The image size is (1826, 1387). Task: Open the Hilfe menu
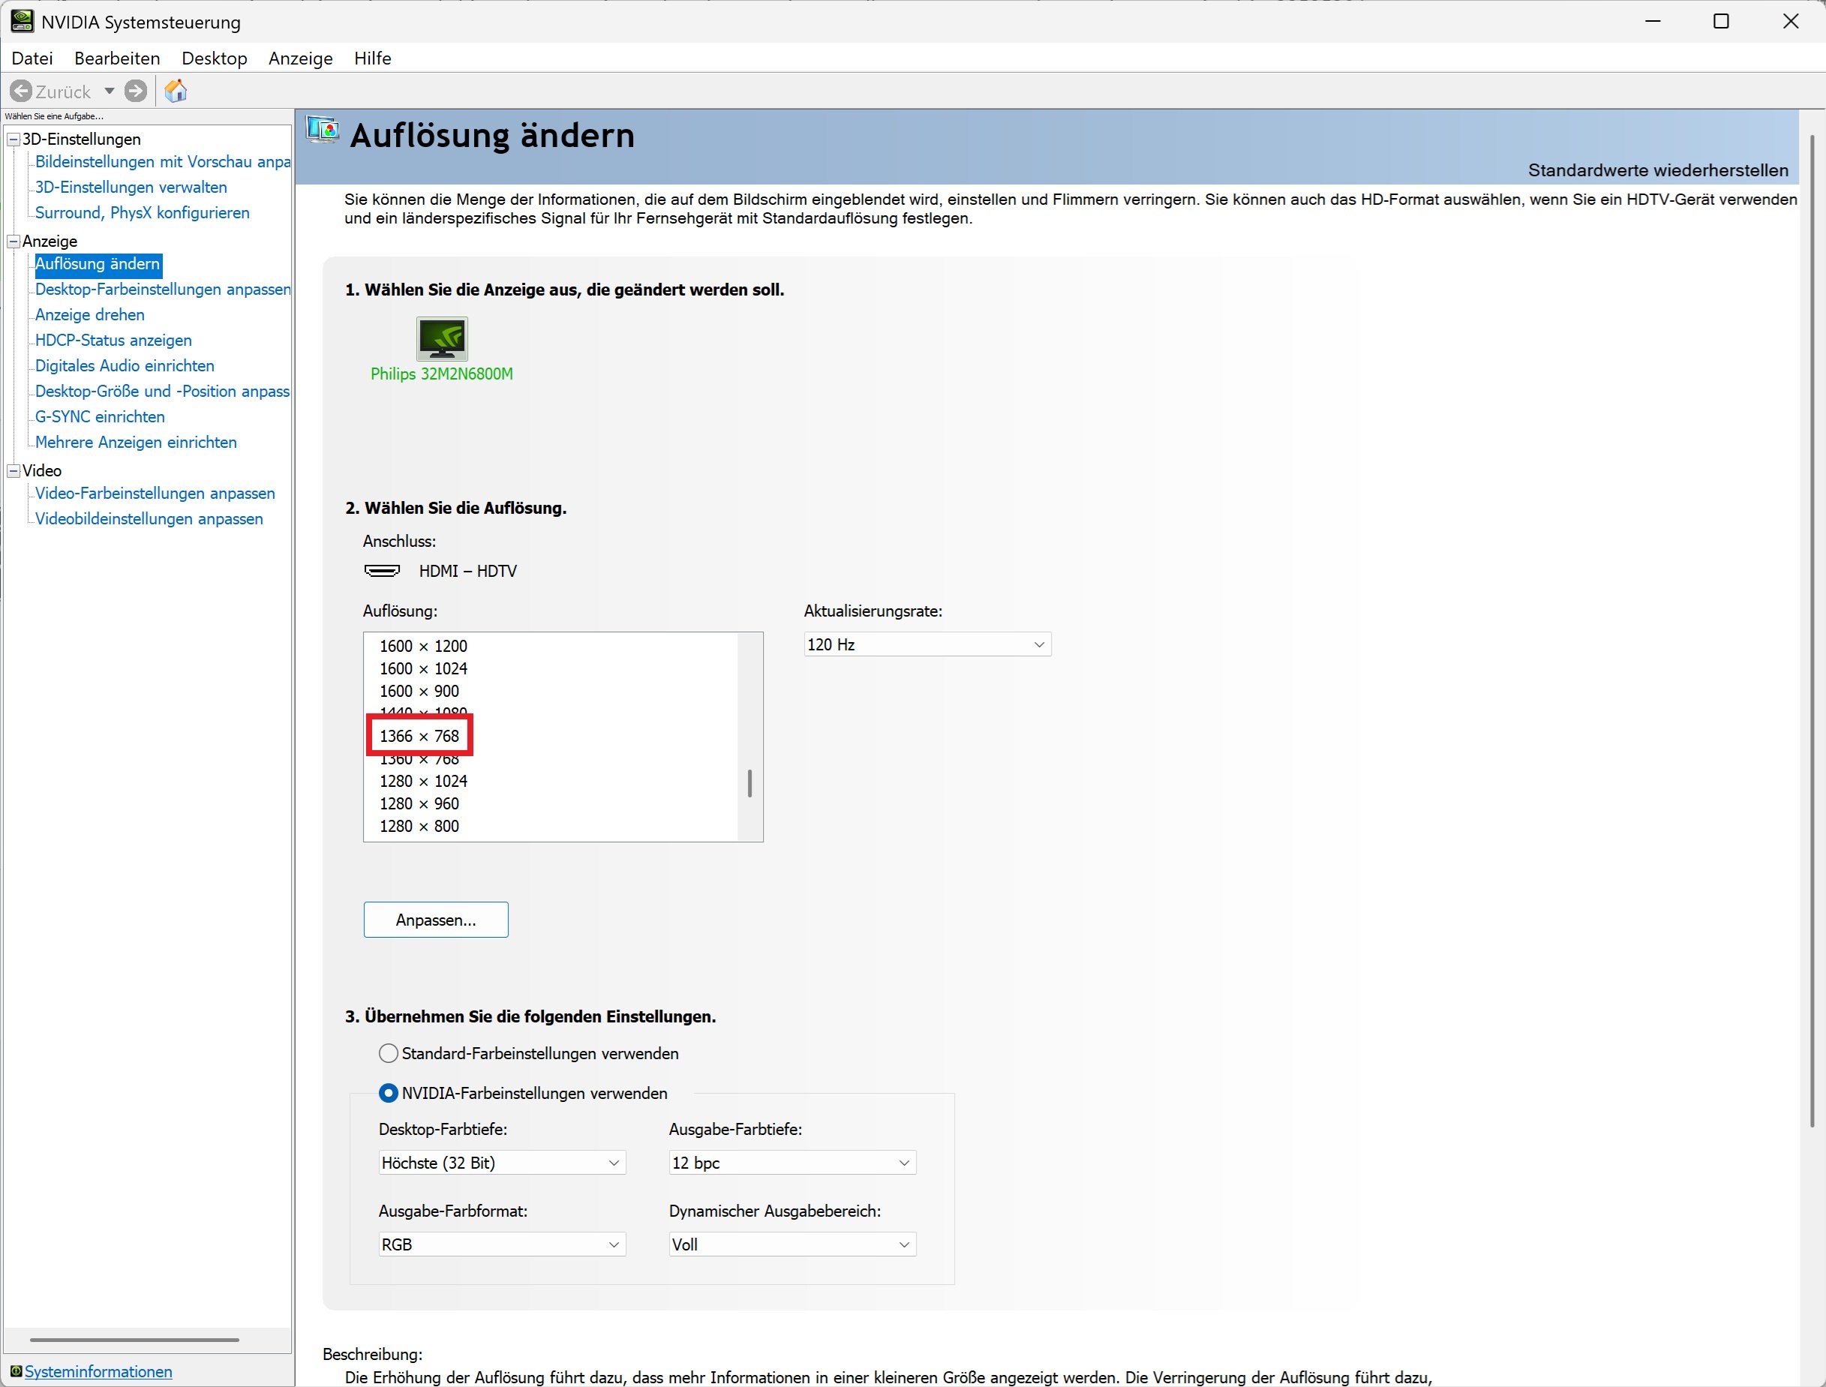click(x=372, y=59)
